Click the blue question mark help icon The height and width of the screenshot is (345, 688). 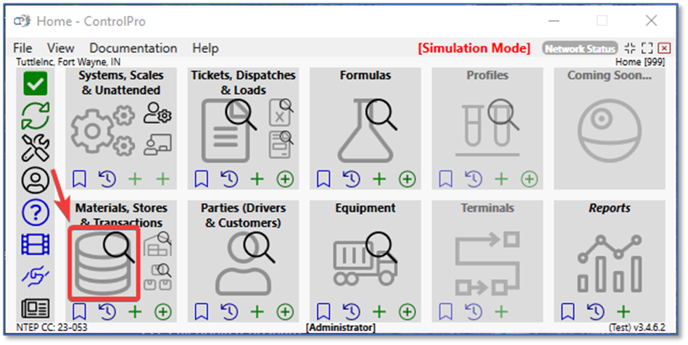pyautogui.click(x=35, y=213)
